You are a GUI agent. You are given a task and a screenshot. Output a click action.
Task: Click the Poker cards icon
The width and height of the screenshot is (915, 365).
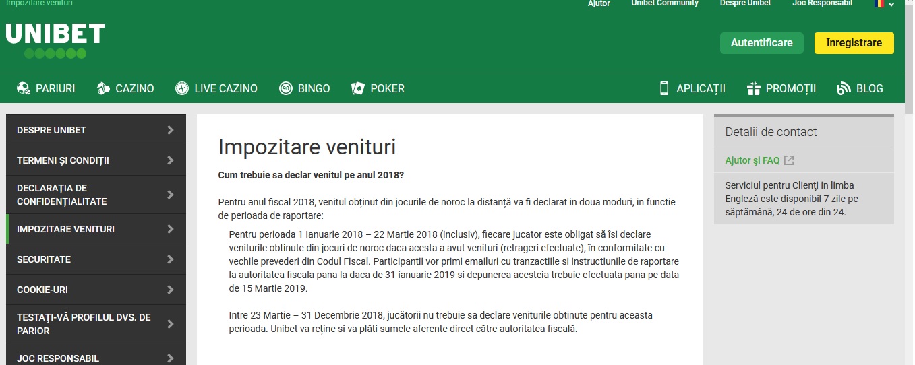pos(358,88)
